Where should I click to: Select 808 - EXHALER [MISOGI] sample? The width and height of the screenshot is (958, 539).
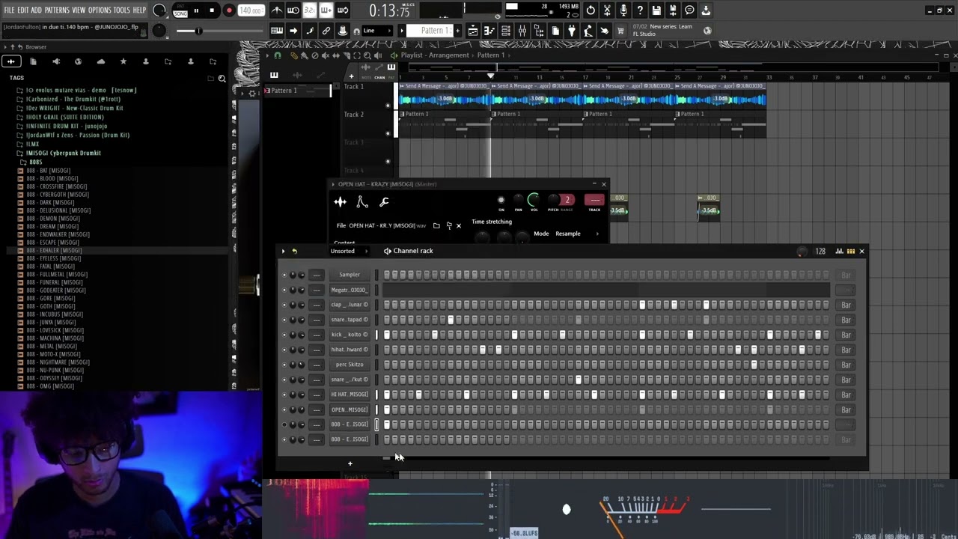[55, 250]
